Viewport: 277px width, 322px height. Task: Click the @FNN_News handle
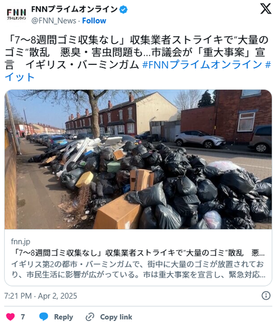[54, 21]
